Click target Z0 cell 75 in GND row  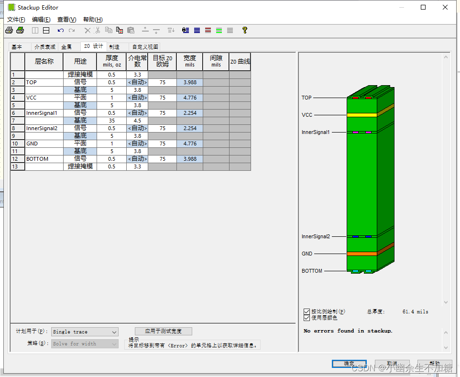(x=162, y=144)
